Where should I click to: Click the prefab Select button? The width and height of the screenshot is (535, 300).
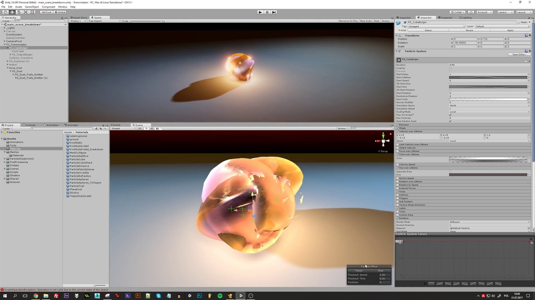coord(428,30)
